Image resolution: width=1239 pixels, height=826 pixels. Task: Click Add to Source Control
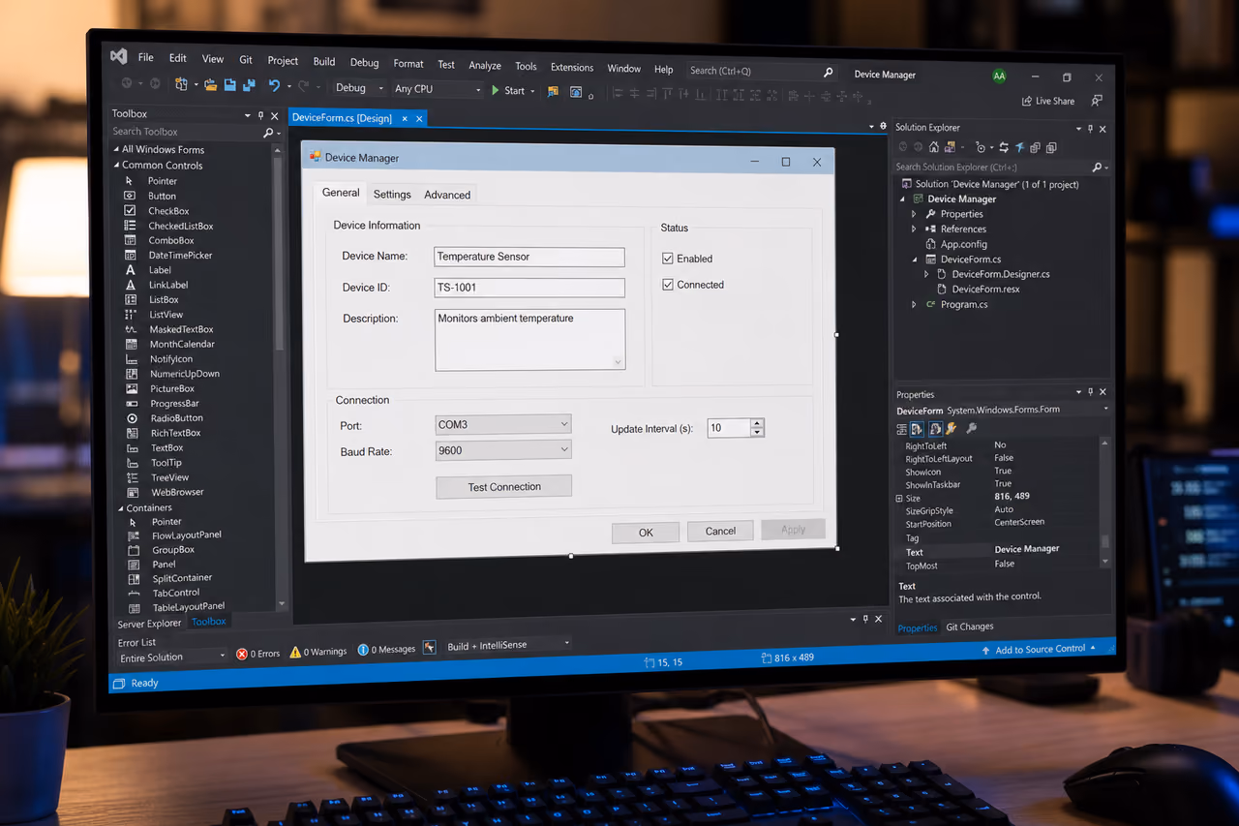click(x=1040, y=649)
